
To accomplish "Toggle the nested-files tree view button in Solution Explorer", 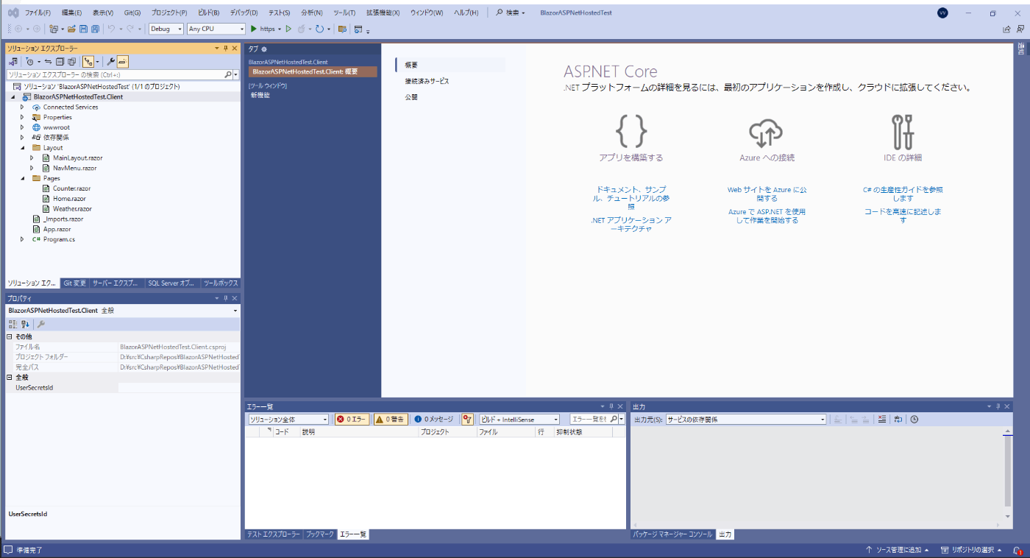I will 89,62.
